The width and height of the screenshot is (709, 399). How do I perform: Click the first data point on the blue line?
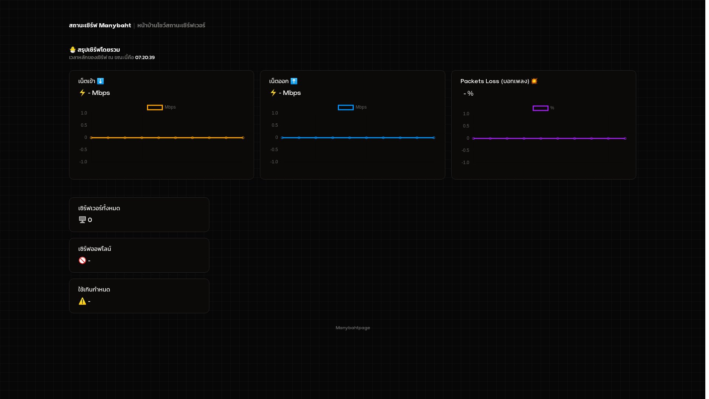(282, 138)
